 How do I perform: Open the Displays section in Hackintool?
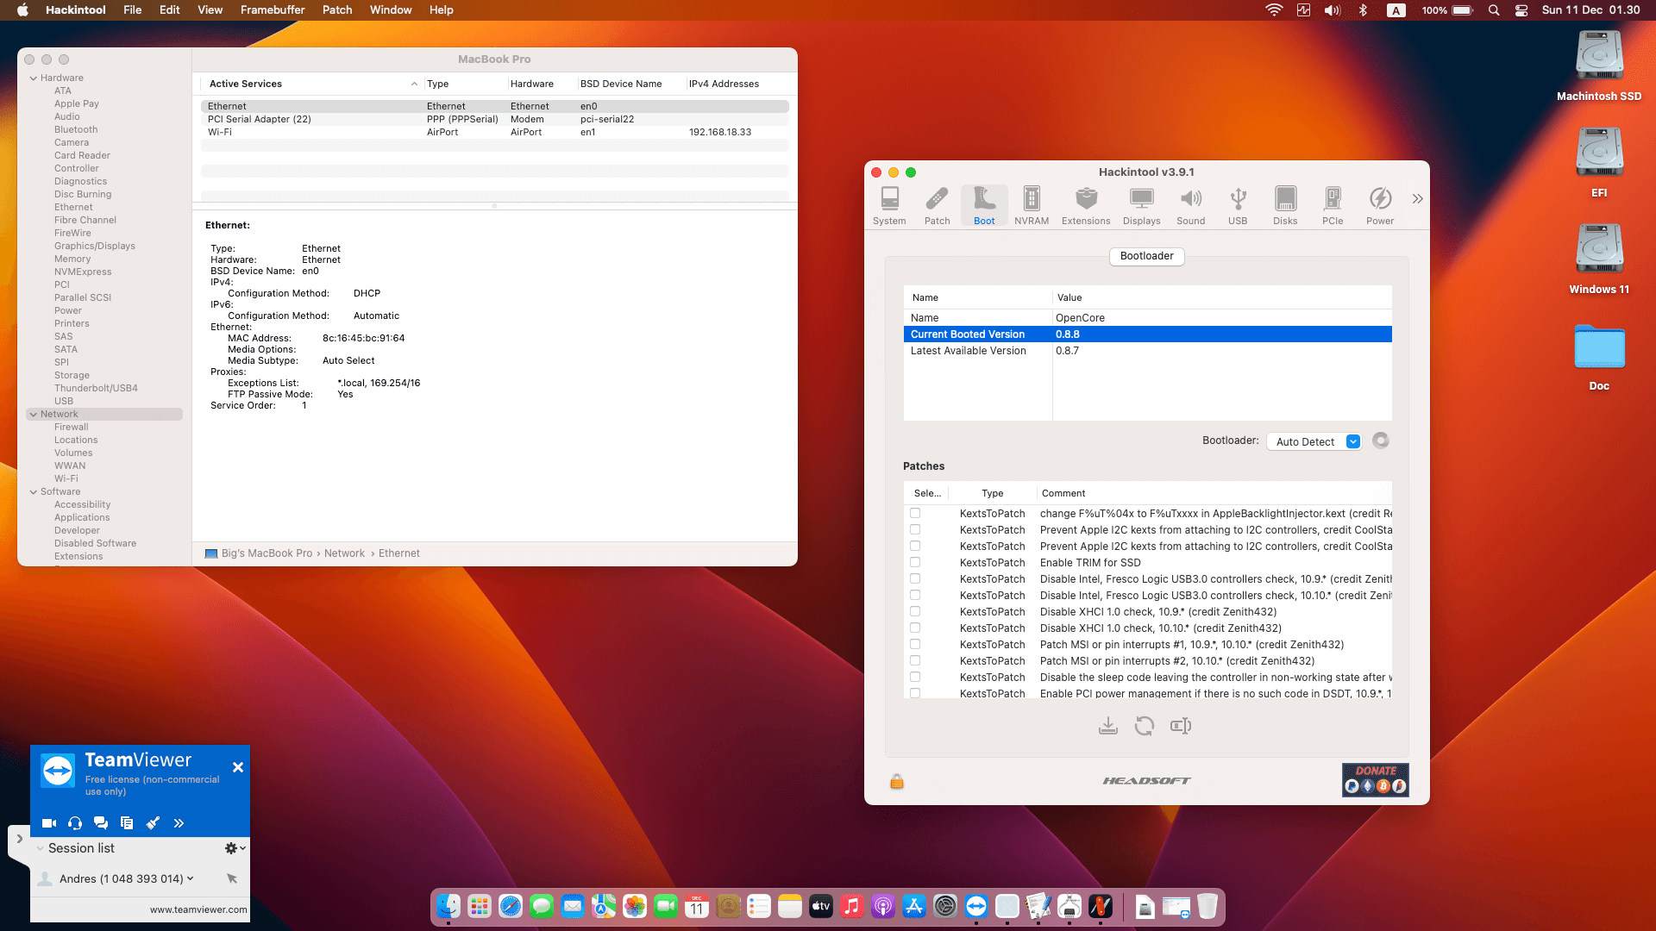1141,206
